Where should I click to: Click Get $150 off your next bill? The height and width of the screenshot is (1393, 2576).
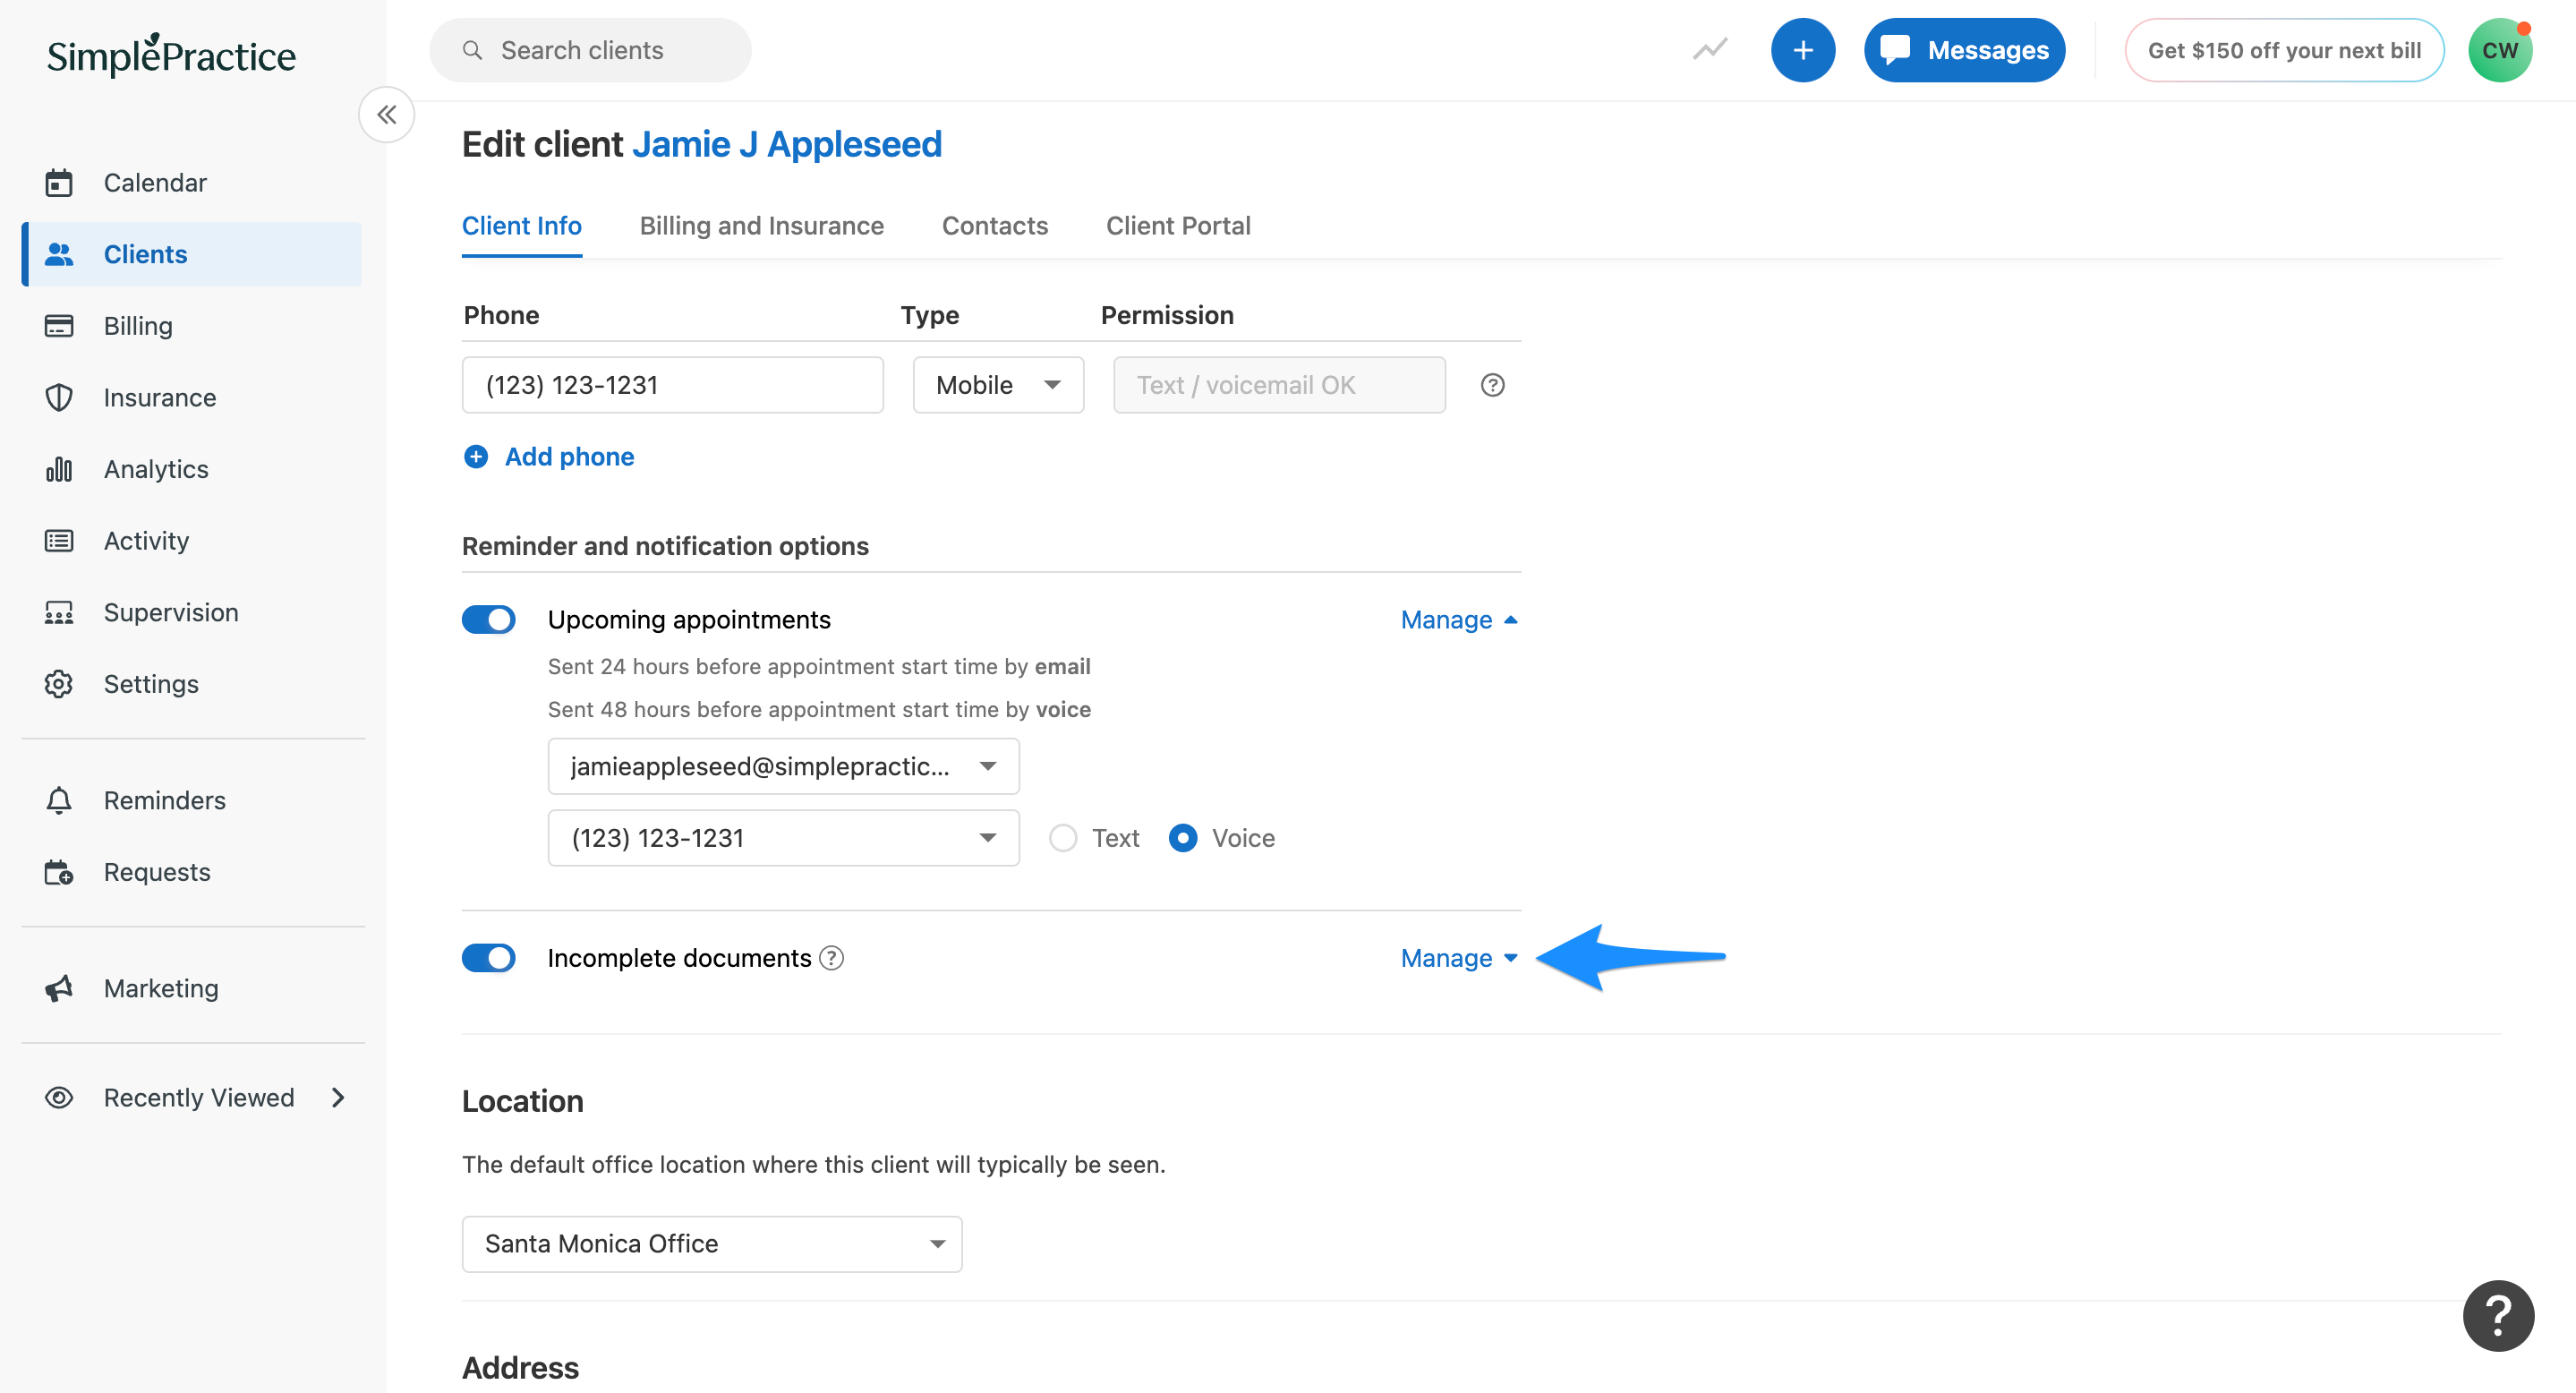click(2285, 49)
